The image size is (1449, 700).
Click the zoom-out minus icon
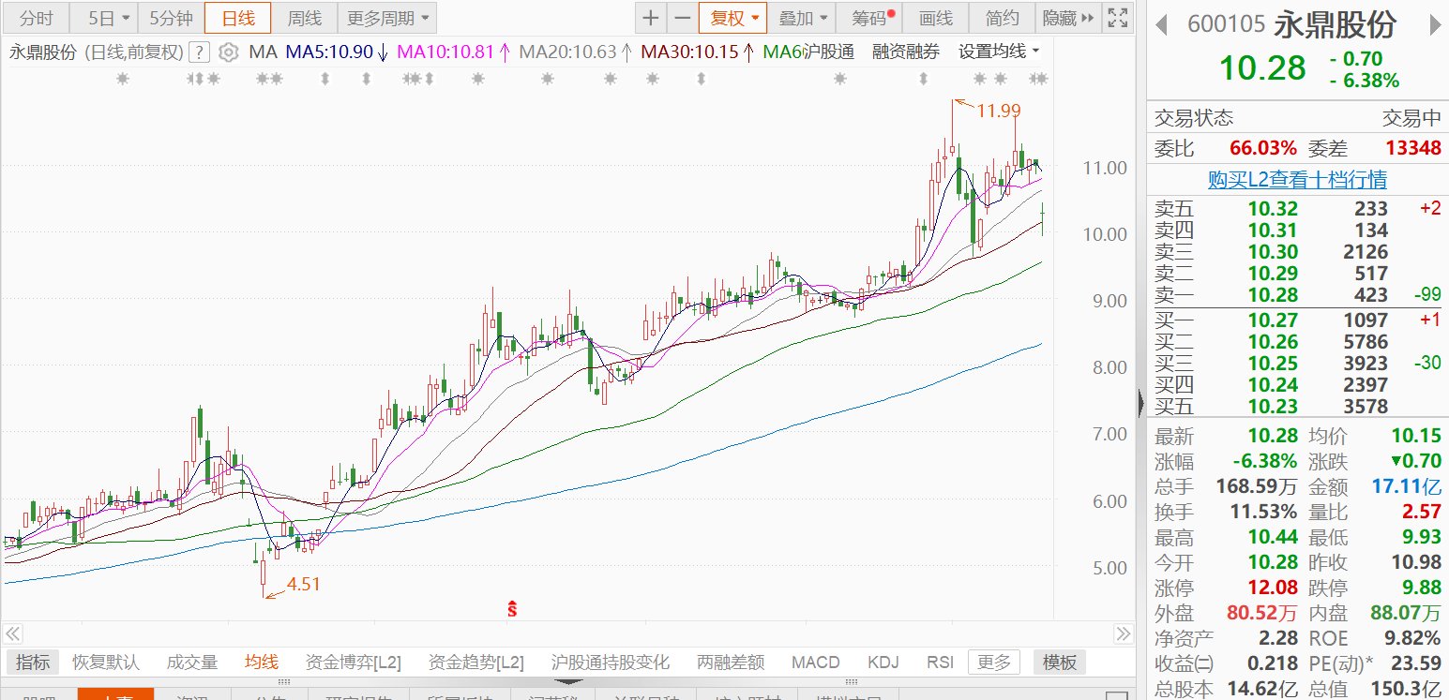tap(682, 18)
